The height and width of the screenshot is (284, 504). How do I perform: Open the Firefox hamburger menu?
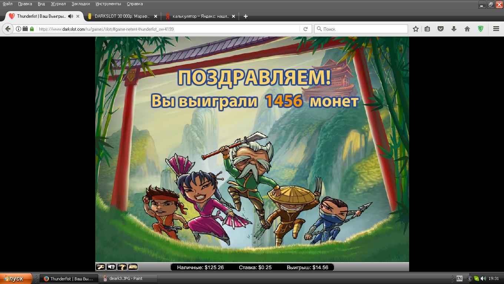click(496, 29)
